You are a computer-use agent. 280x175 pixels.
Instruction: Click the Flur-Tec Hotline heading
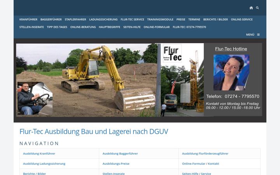coord(231,49)
